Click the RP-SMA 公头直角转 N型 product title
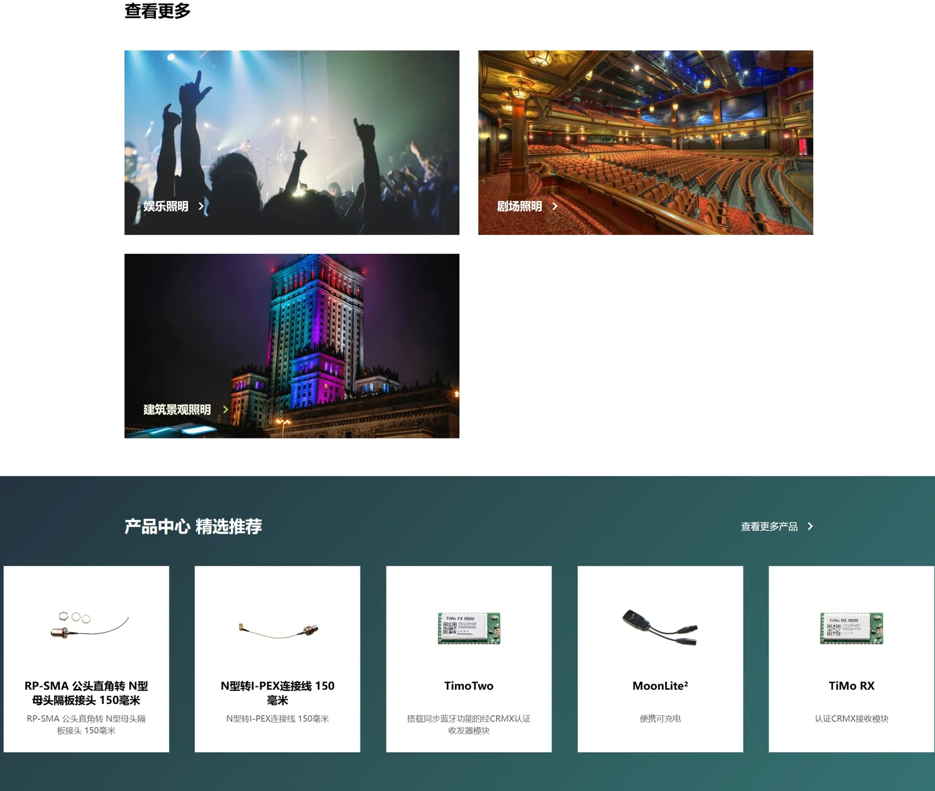Viewport: 935px width, 791px height. 86,693
